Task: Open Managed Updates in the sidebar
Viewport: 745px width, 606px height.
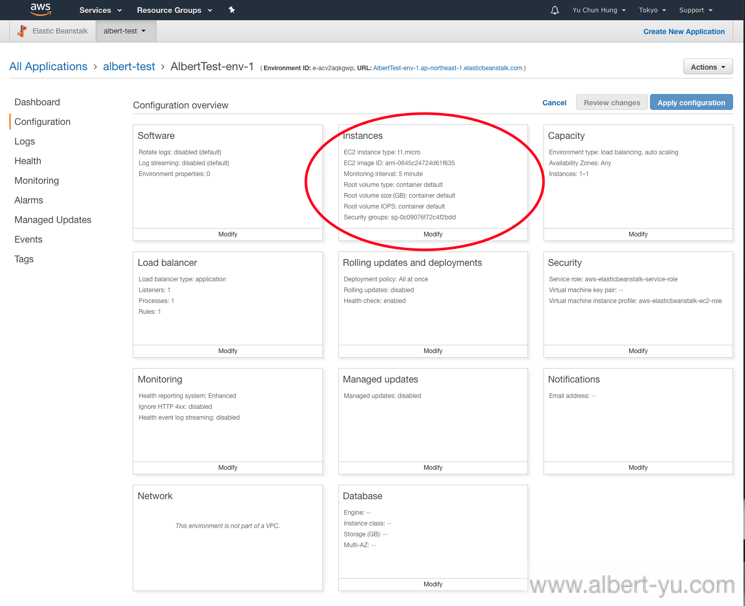Action: tap(53, 220)
